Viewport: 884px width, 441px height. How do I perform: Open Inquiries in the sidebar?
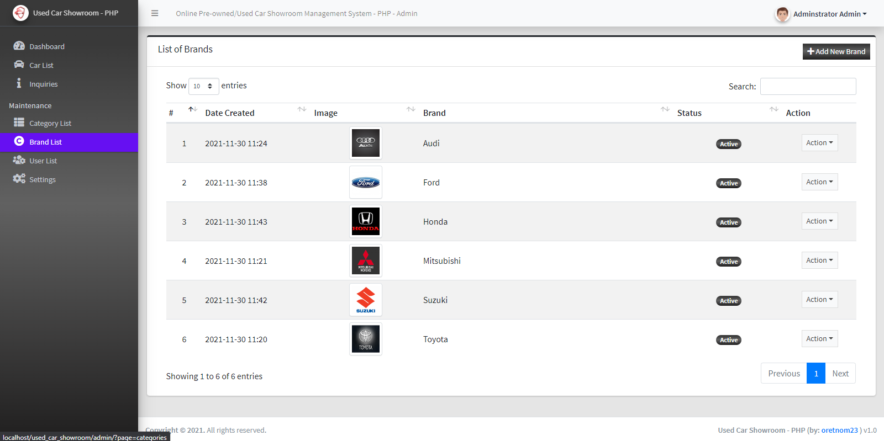coord(69,84)
